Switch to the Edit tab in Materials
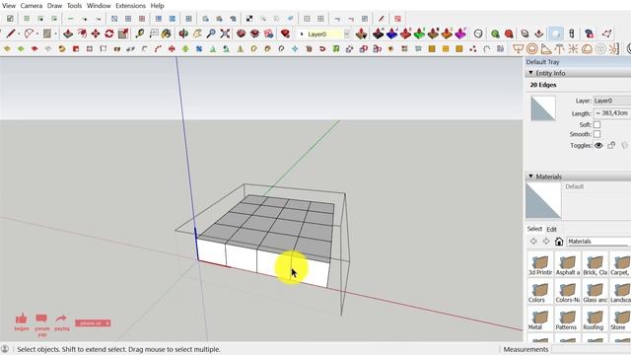The width and height of the screenshot is (631, 355). point(551,229)
